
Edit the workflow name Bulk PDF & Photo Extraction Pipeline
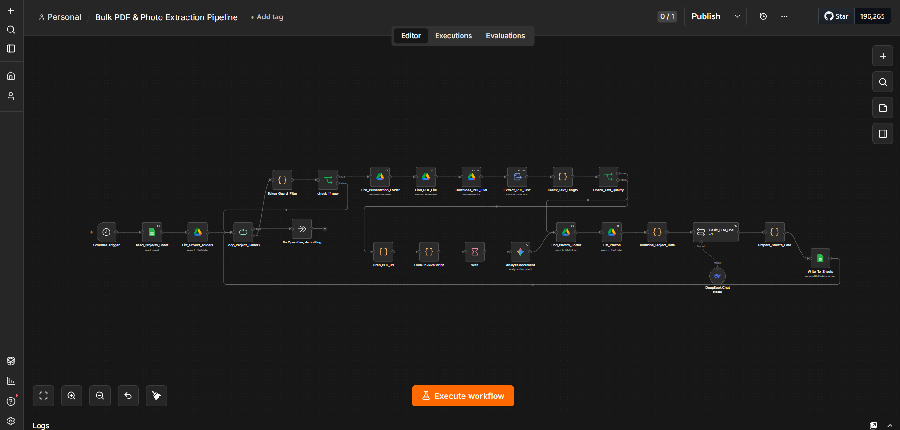tap(166, 17)
